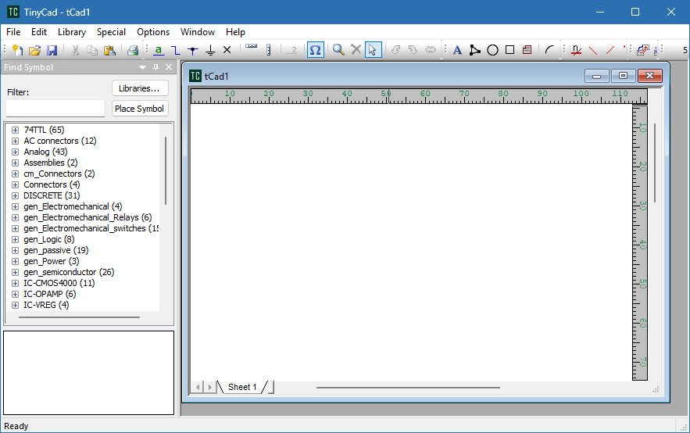Select the wire drawing tool
The image size is (690, 433).
(x=176, y=50)
